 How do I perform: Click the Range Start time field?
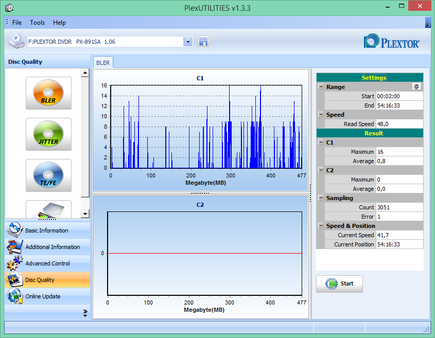pos(399,96)
